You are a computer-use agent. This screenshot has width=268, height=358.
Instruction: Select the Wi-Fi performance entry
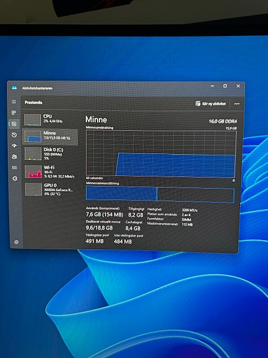click(50, 171)
